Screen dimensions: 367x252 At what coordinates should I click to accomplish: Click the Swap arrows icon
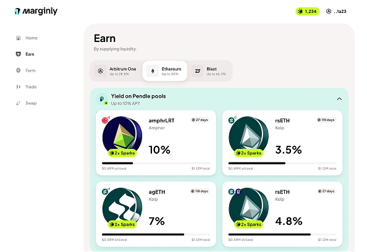[x=19, y=103]
